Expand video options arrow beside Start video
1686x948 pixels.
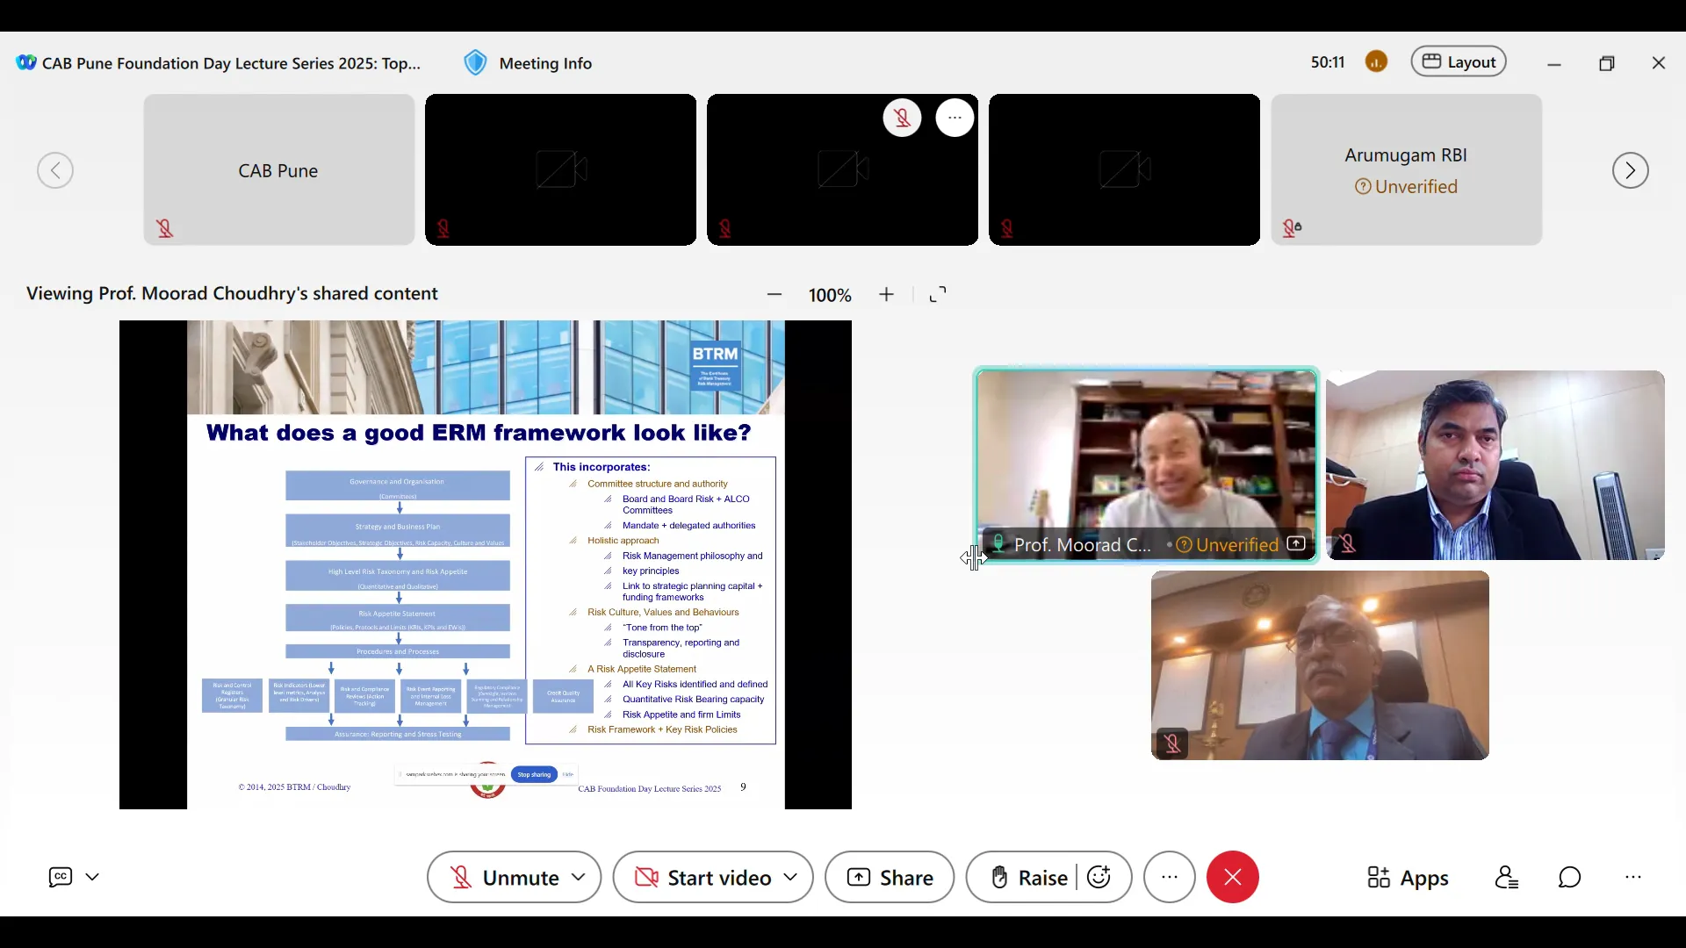790,878
